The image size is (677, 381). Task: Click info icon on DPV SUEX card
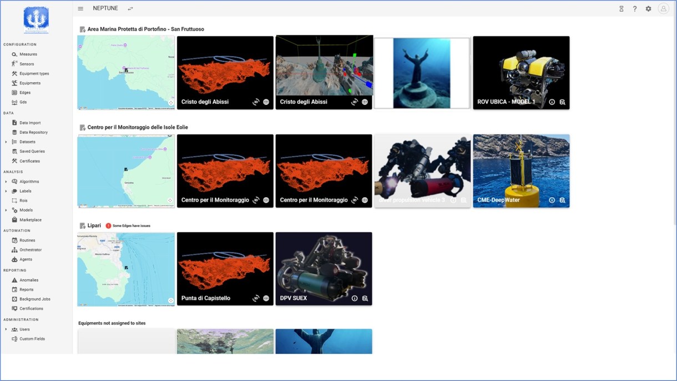355,298
